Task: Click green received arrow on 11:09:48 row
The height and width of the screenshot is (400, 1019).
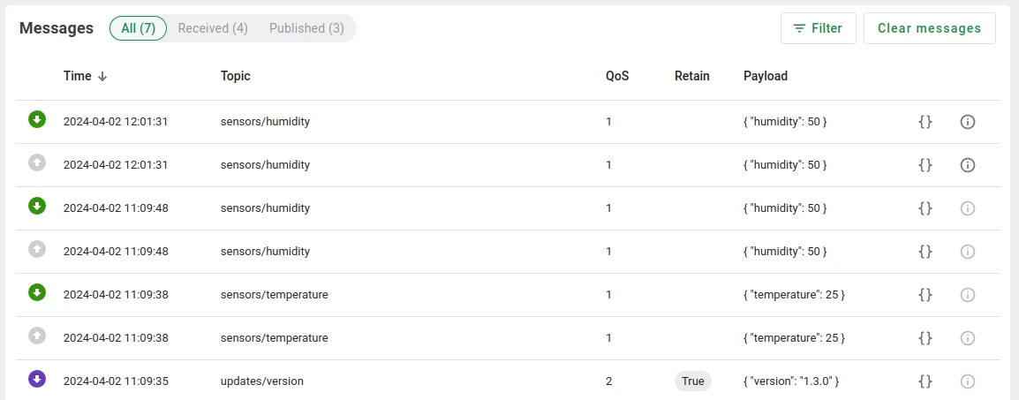Action: tap(37, 207)
